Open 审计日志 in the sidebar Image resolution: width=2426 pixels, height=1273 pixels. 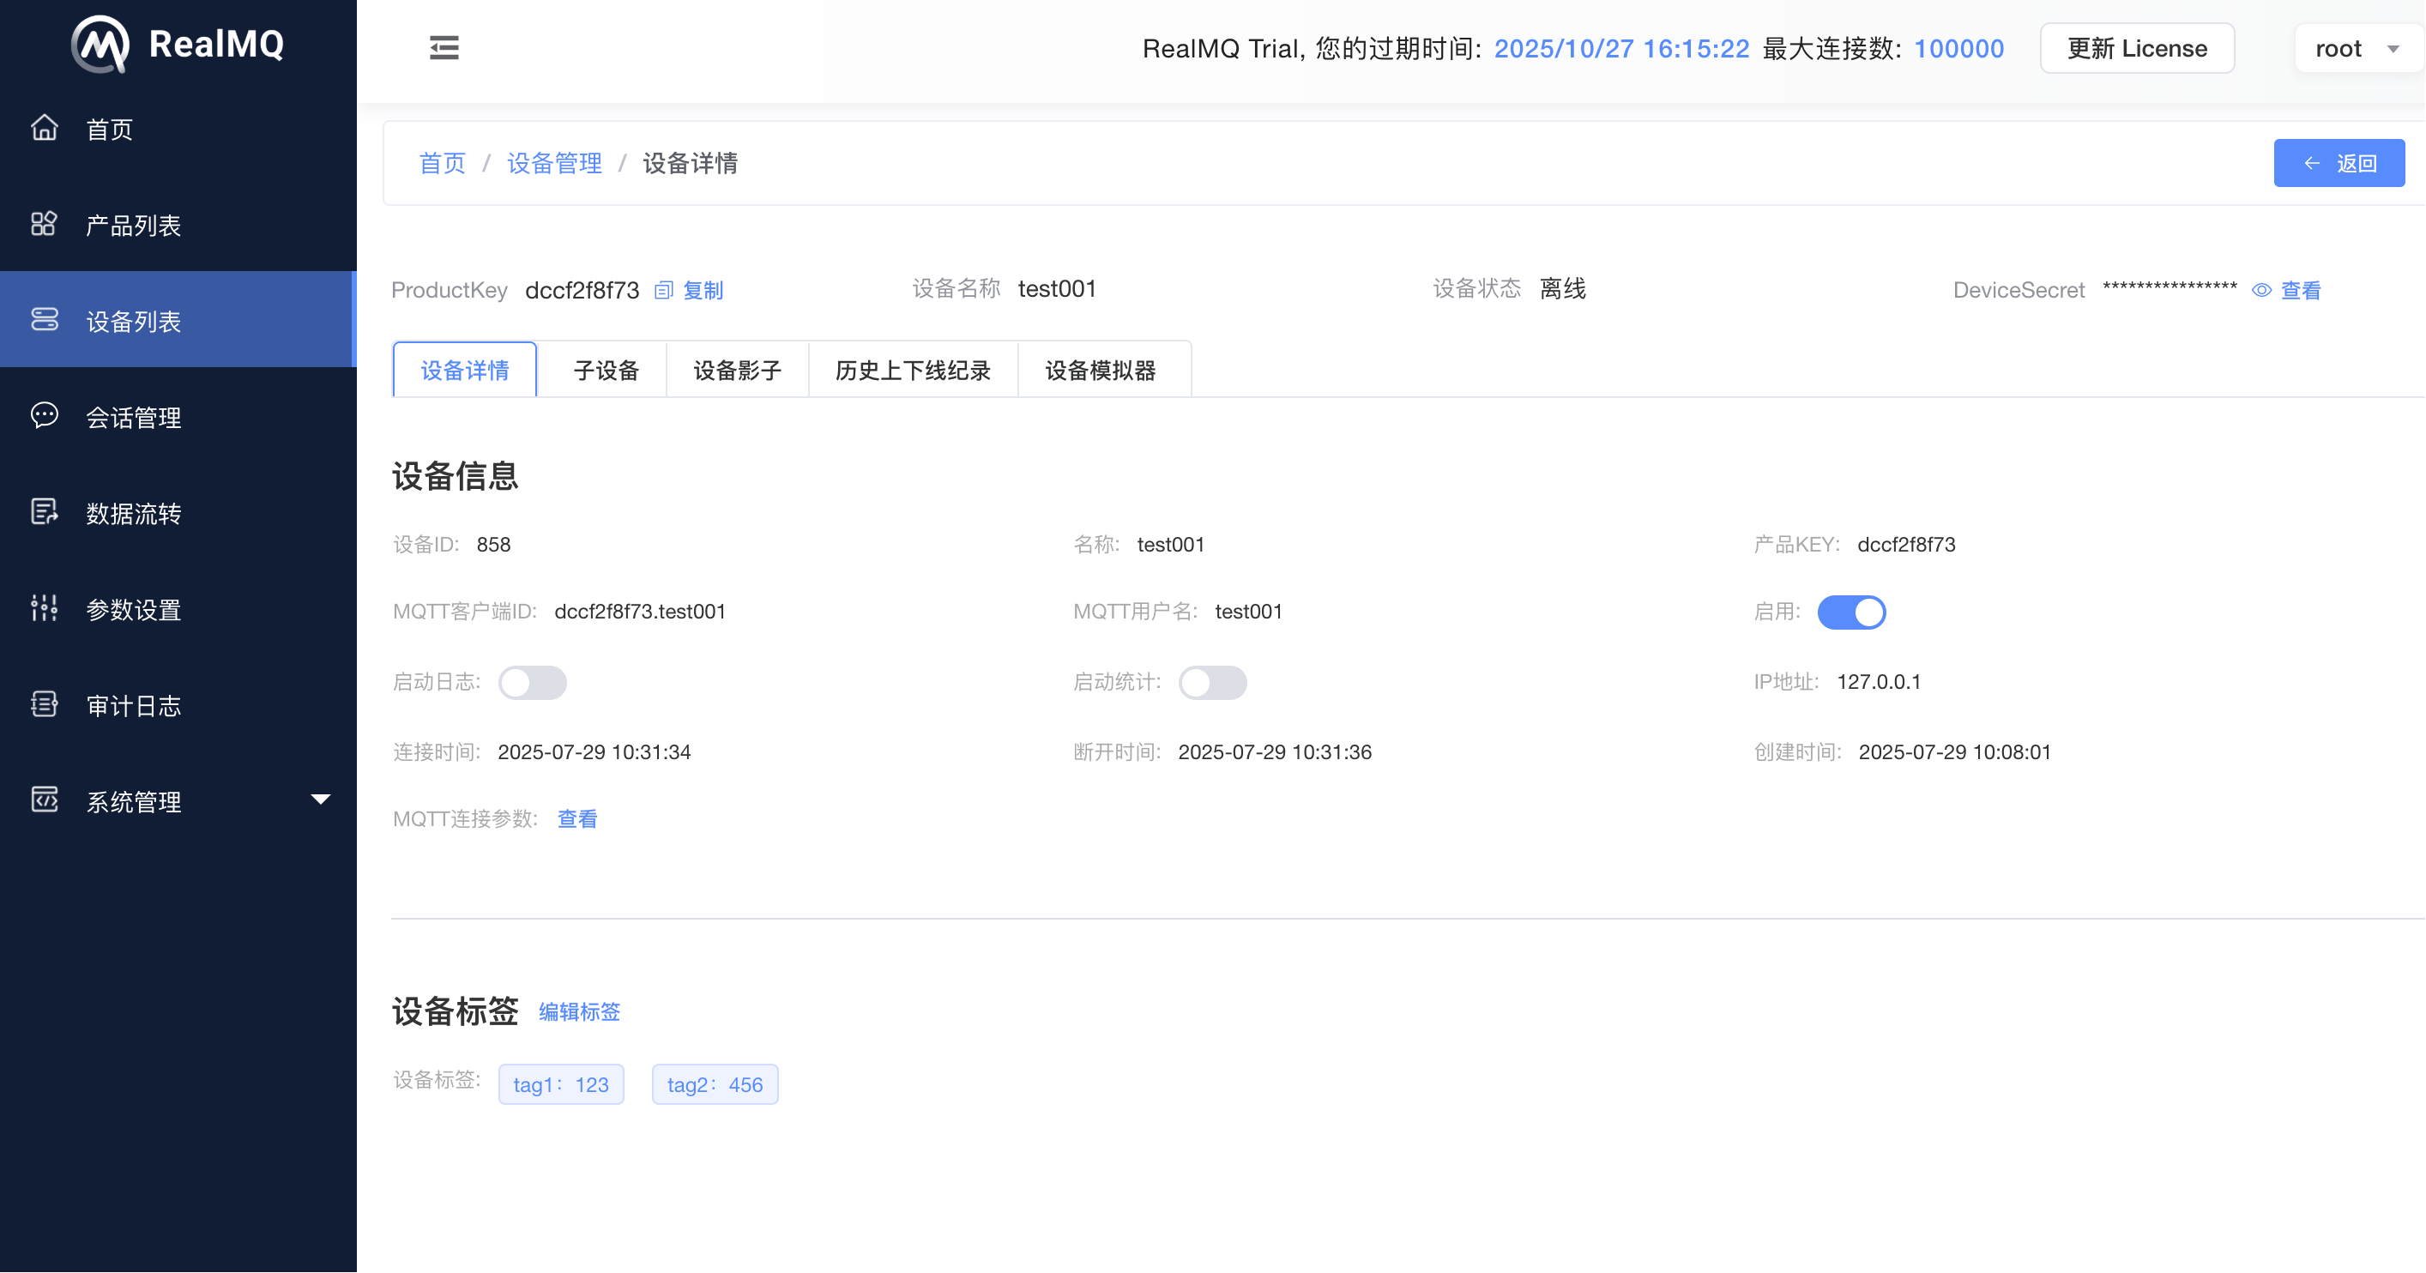(x=178, y=705)
